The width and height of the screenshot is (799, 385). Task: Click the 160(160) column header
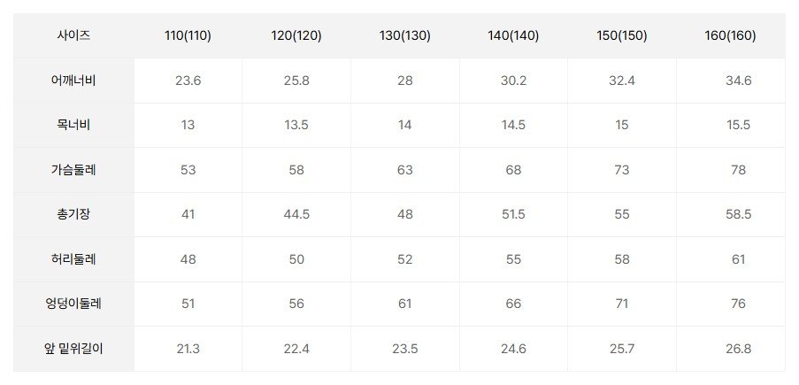pyautogui.click(x=730, y=36)
